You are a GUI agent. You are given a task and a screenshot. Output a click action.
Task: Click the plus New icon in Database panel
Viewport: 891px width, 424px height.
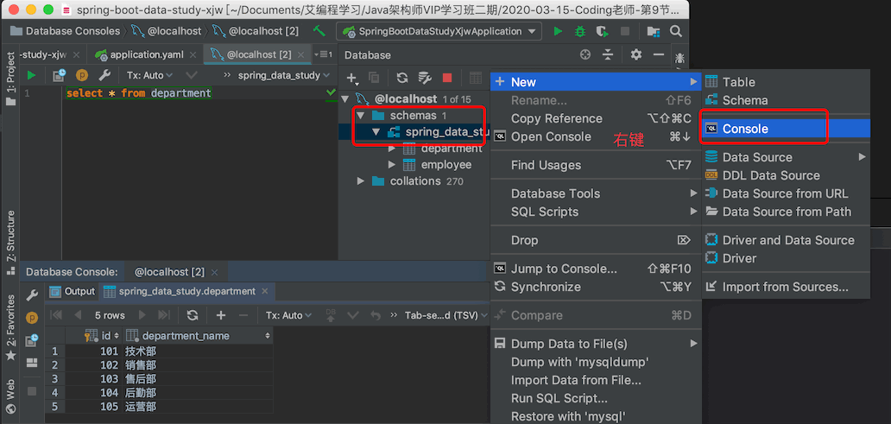click(352, 78)
